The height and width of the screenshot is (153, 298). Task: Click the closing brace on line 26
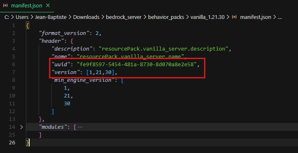click(x=28, y=142)
